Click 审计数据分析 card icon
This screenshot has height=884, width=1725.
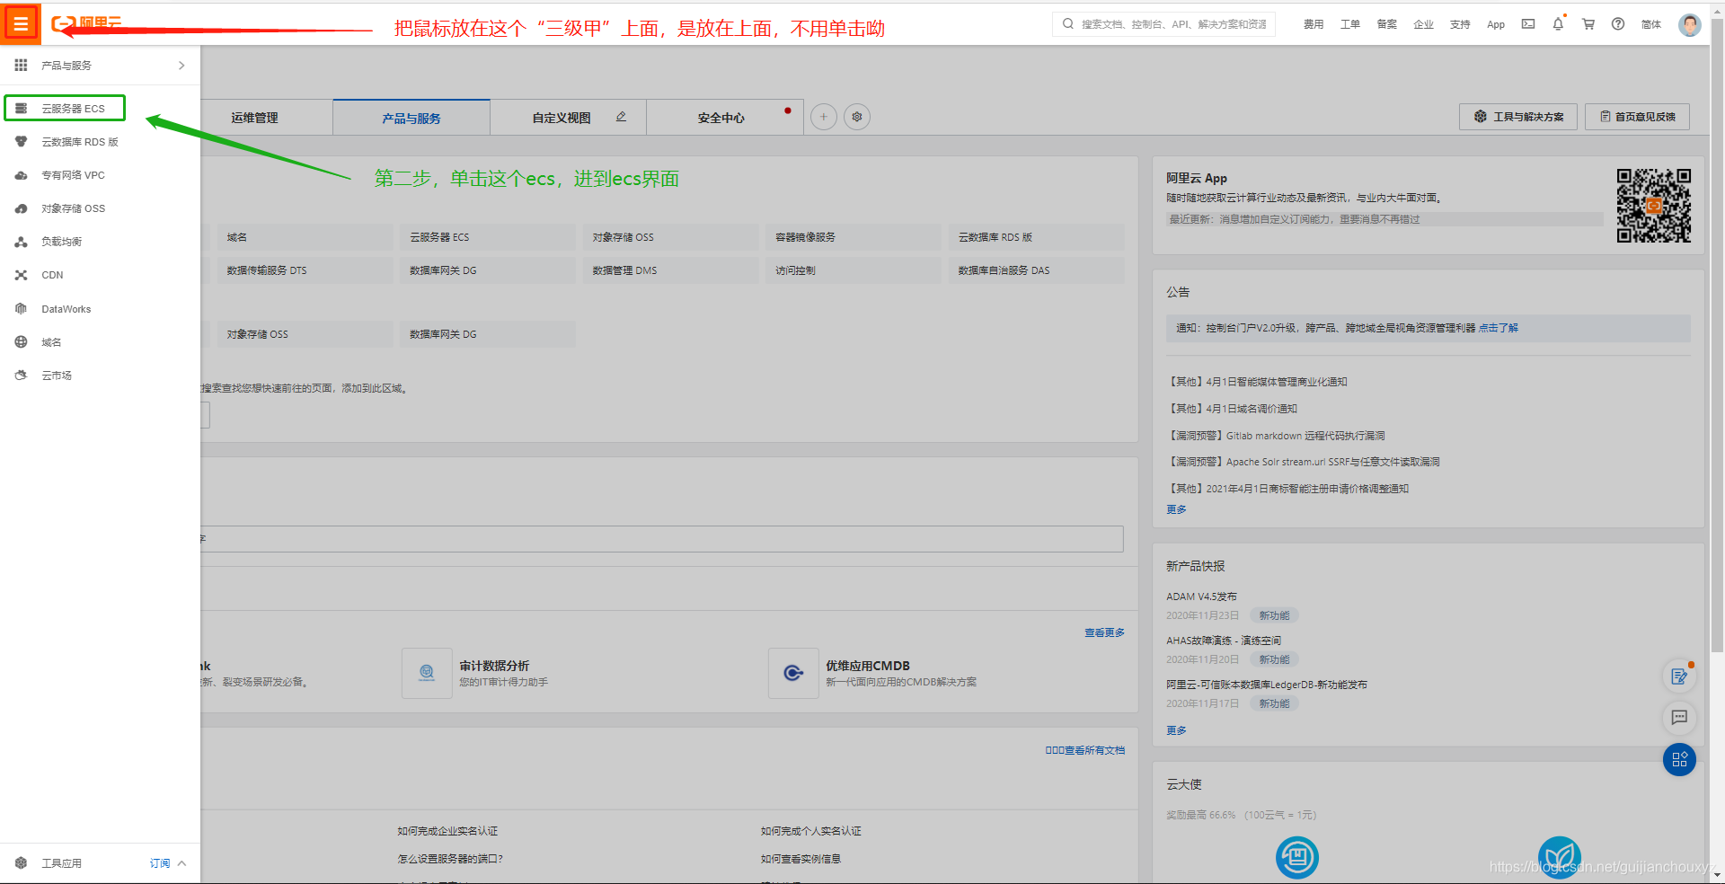coord(427,673)
